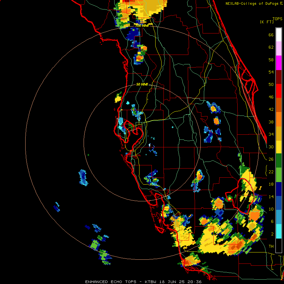Click the 50 NMI range ring label
The height and width of the screenshot is (284, 284).
coord(142,84)
